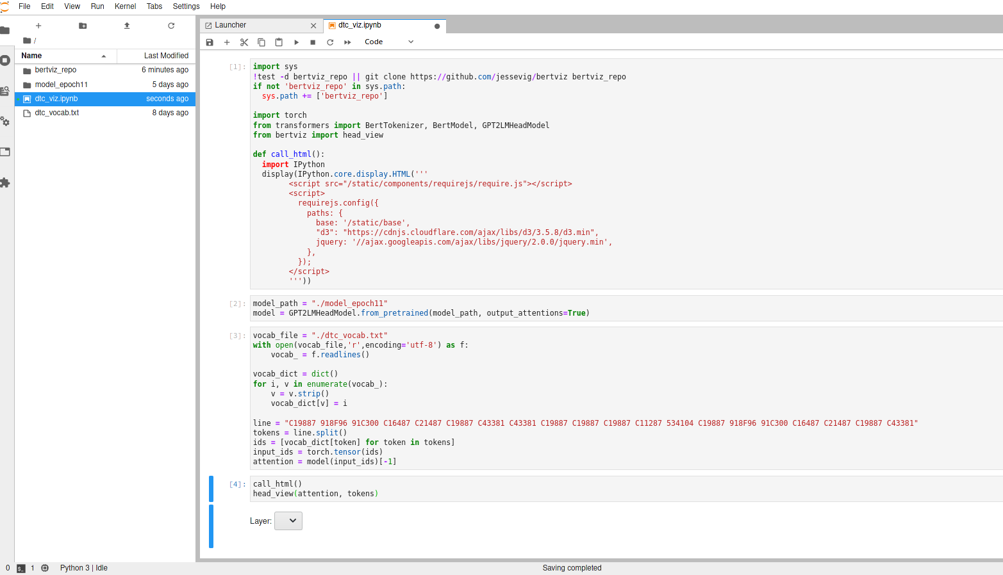
Task: Open the extension manager puzzle icon
Action: [6, 183]
